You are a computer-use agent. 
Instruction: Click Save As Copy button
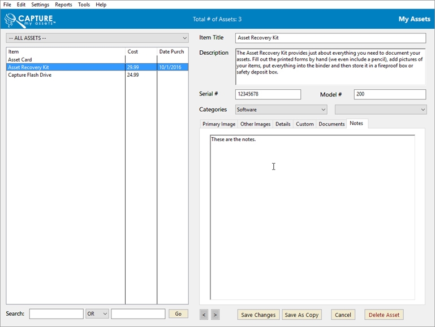[302, 315]
